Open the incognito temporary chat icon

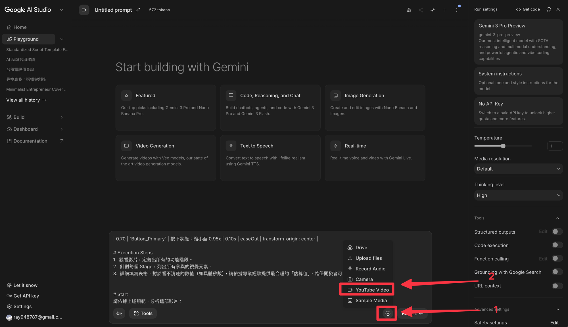[x=409, y=10]
